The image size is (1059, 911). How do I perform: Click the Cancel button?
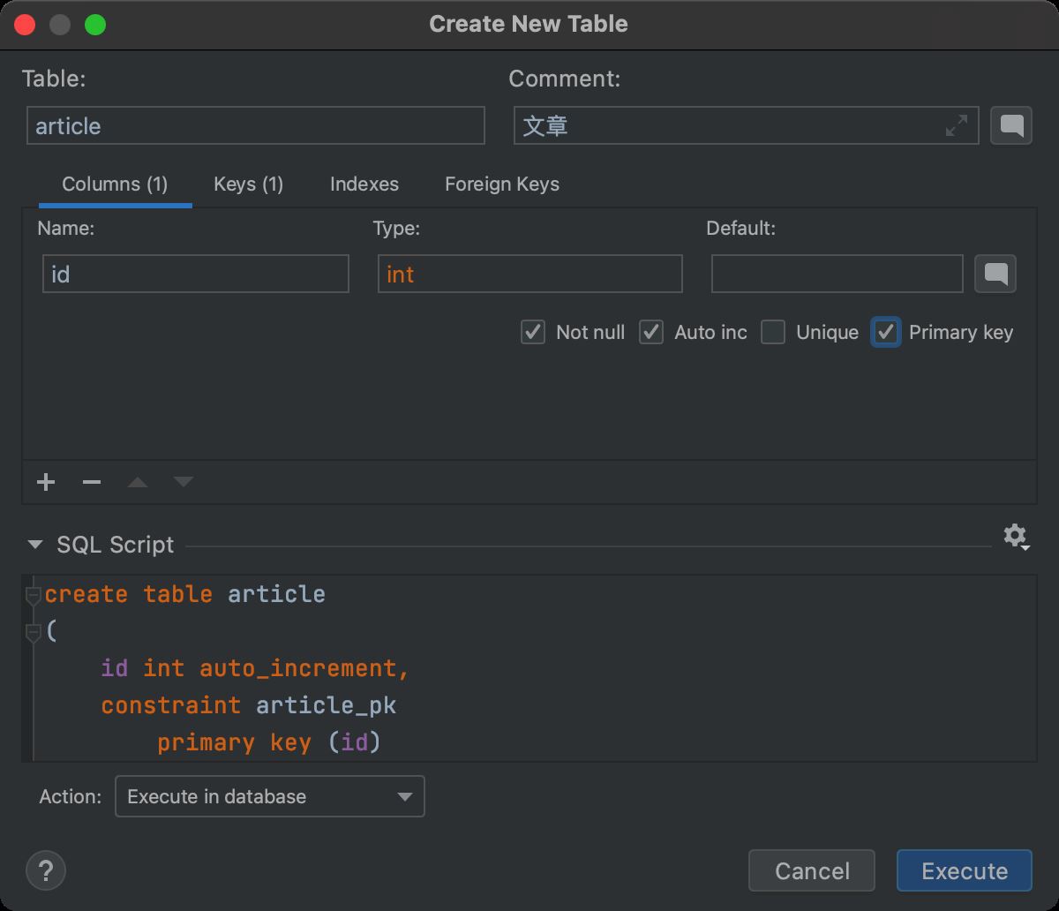[812, 871]
